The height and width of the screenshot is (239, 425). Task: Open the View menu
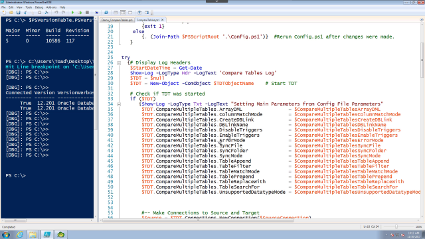point(19,7)
